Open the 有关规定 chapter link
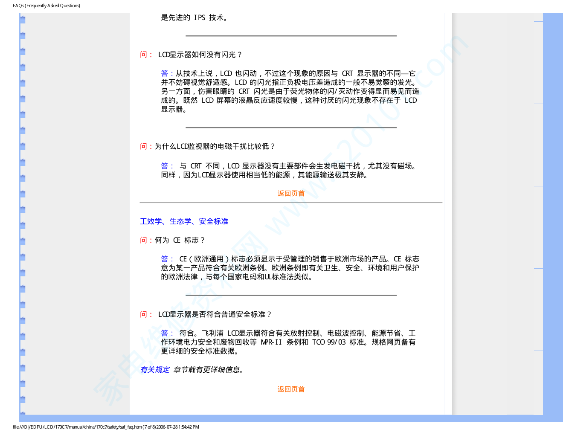The width and height of the screenshot is (563, 435). click(x=155, y=370)
